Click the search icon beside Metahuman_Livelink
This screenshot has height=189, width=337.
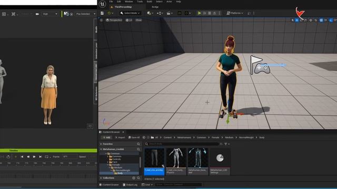tap(138, 149)
